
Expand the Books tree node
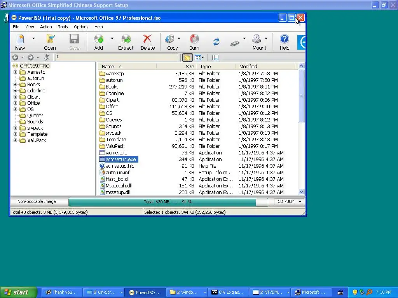pos(15,85)
